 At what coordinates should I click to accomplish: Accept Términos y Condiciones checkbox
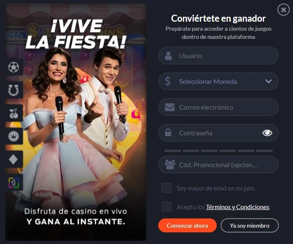click(x=166, y=206)
